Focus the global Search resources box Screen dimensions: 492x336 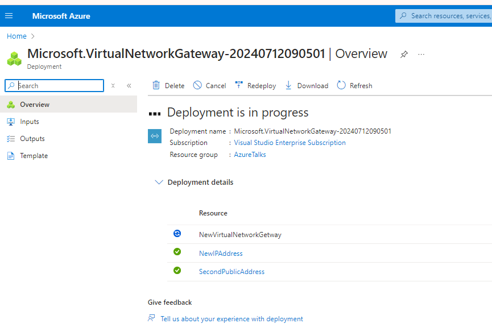(x=444, y=16)
